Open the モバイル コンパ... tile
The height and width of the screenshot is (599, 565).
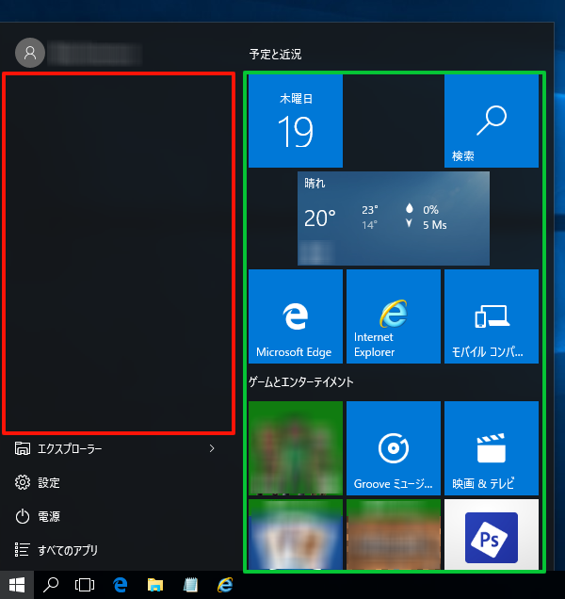(x=492, y=316)
